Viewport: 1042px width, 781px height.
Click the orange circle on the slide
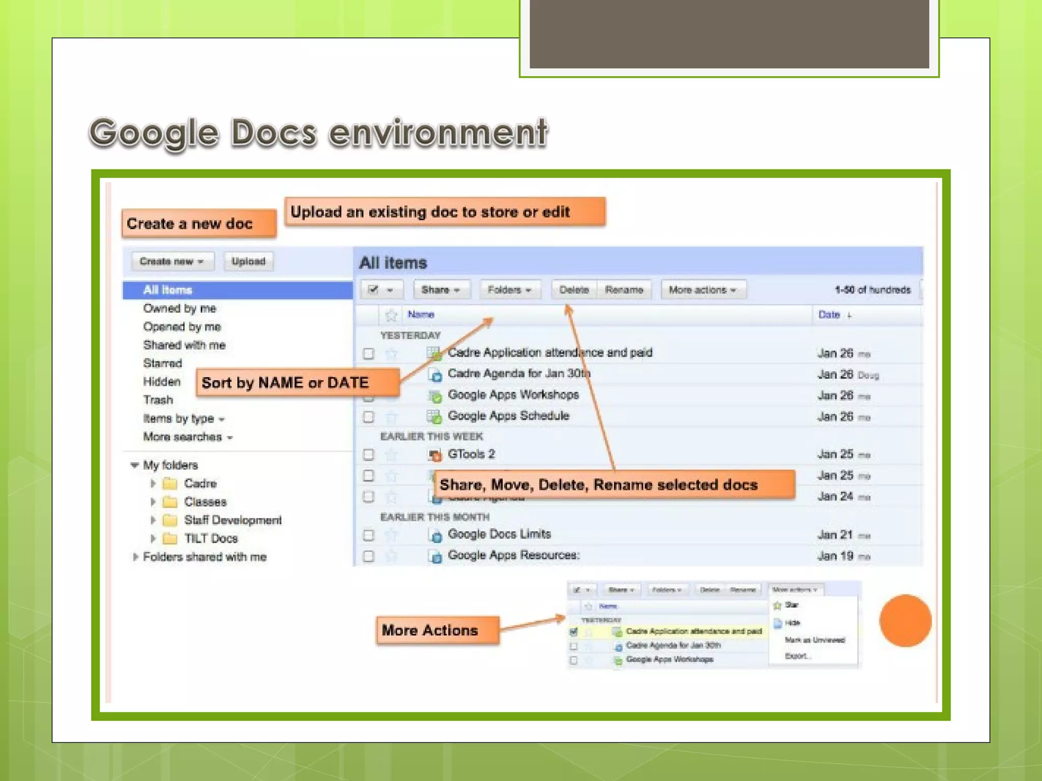tap(905, 620)
